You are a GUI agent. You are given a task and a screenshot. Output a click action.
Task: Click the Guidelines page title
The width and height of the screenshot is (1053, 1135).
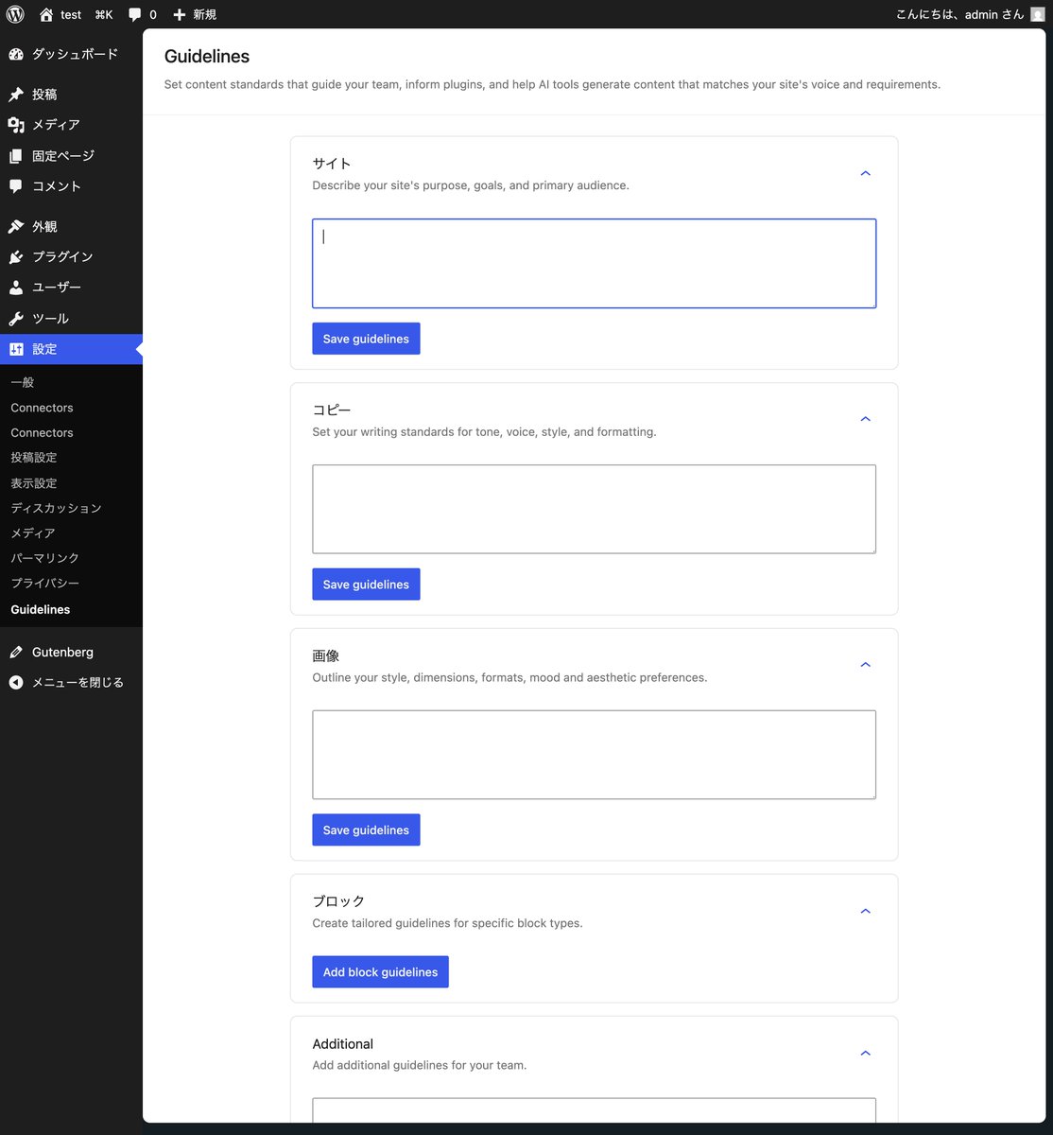pos(207,57)
